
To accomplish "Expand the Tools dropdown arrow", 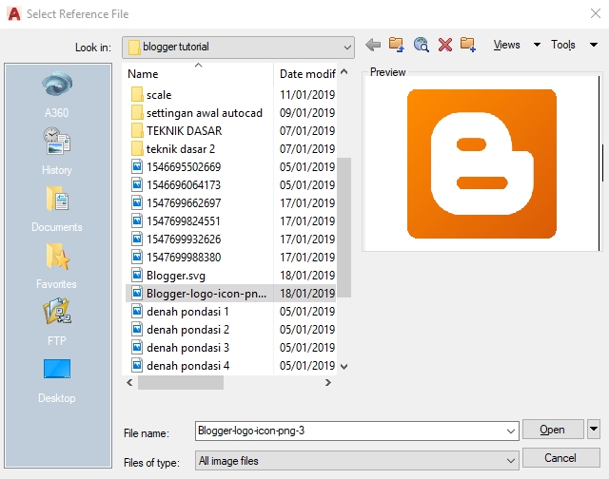I will coord(594,45).
